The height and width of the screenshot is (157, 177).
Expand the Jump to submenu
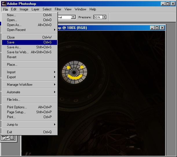(30, 125)
